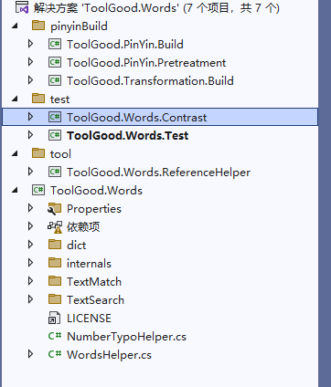Select the WordsHelper.cs file name

(109, 355)
